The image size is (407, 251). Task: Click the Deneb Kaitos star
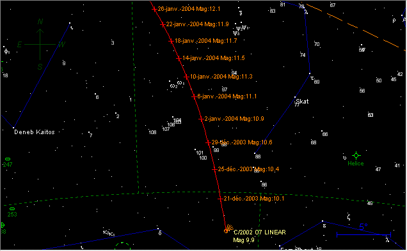pos(13,128)
